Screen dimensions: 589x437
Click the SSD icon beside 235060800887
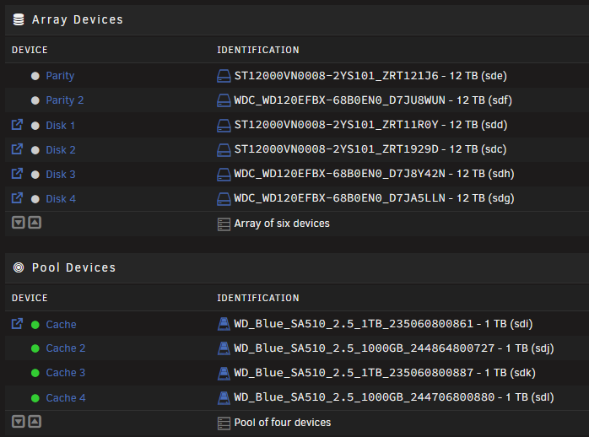coord(224,373)
